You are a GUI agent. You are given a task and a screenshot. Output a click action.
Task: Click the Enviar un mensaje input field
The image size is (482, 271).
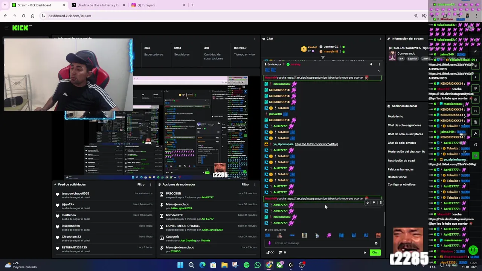pos(323,243)
